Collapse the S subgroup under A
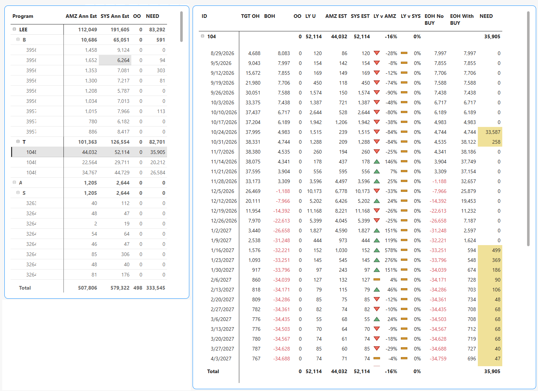The height and width of the screenshot is (391, 538). 18,193
